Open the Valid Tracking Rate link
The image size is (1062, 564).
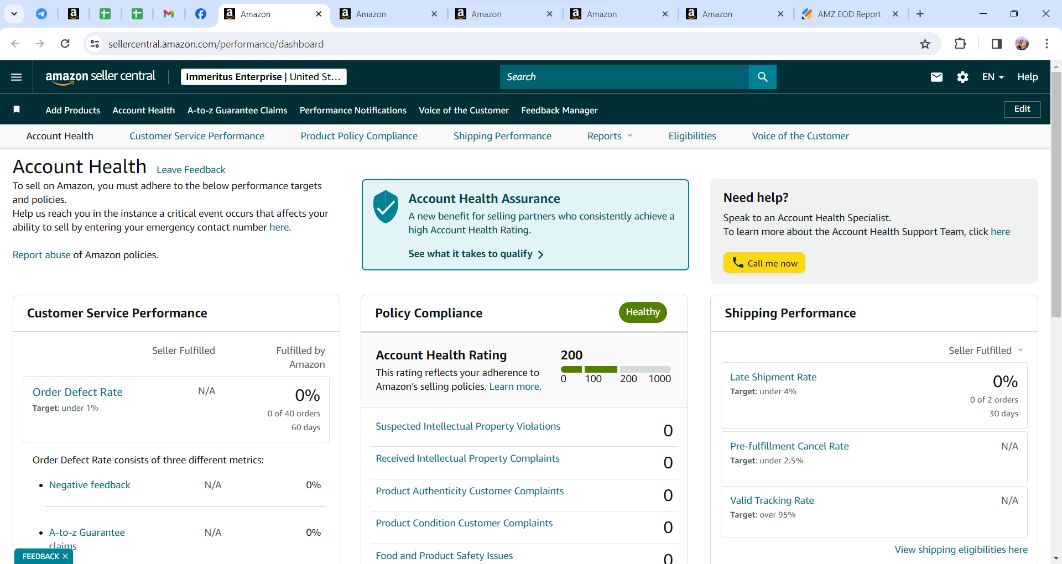click(x=772, y=500)
